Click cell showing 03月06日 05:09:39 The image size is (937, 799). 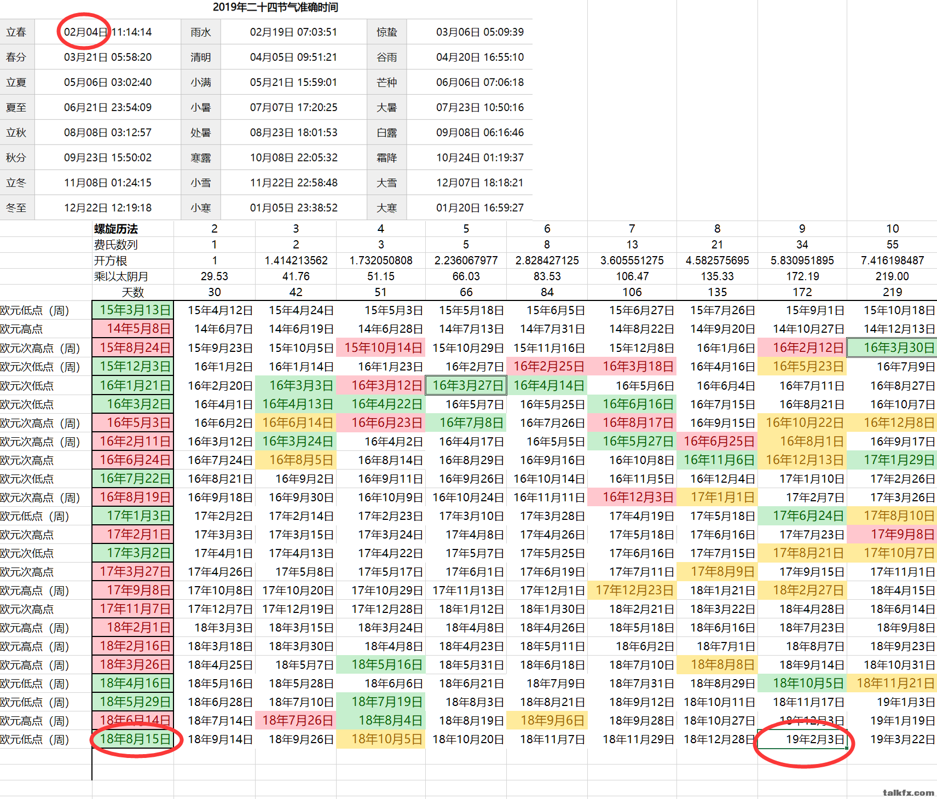pos(479,32)
